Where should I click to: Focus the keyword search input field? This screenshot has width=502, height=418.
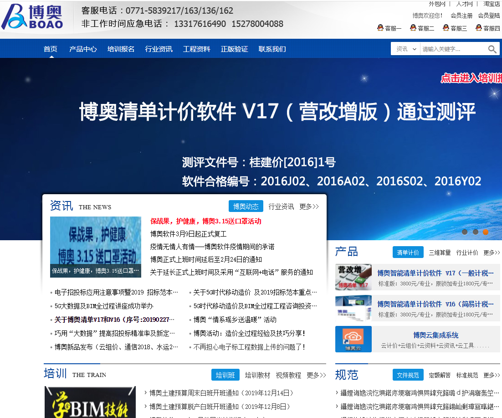(x=453, y=49)
